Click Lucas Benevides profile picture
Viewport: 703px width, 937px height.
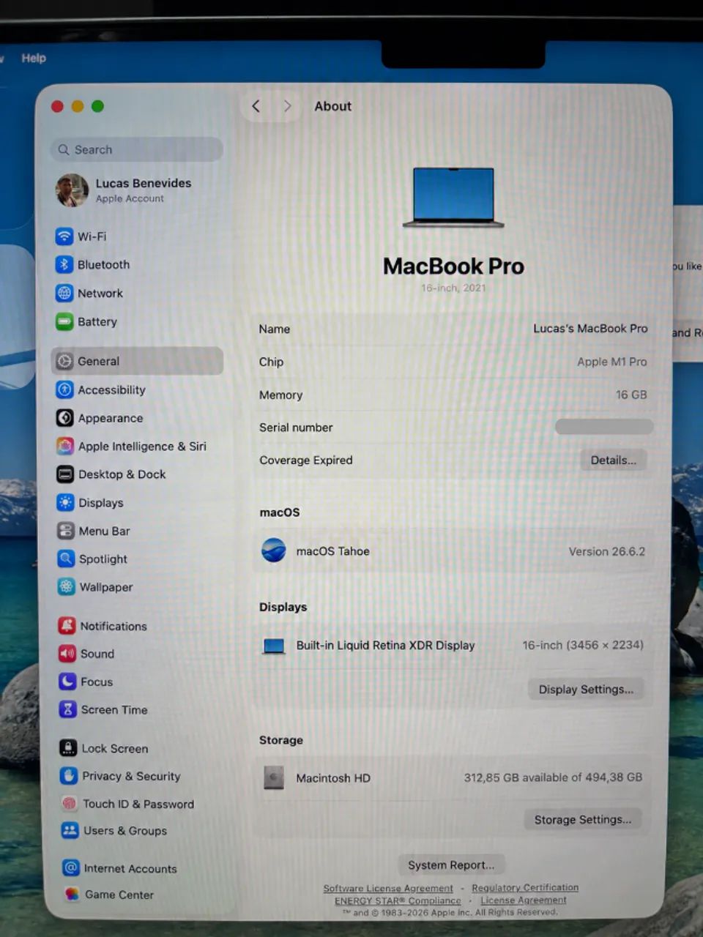[72, 190]
